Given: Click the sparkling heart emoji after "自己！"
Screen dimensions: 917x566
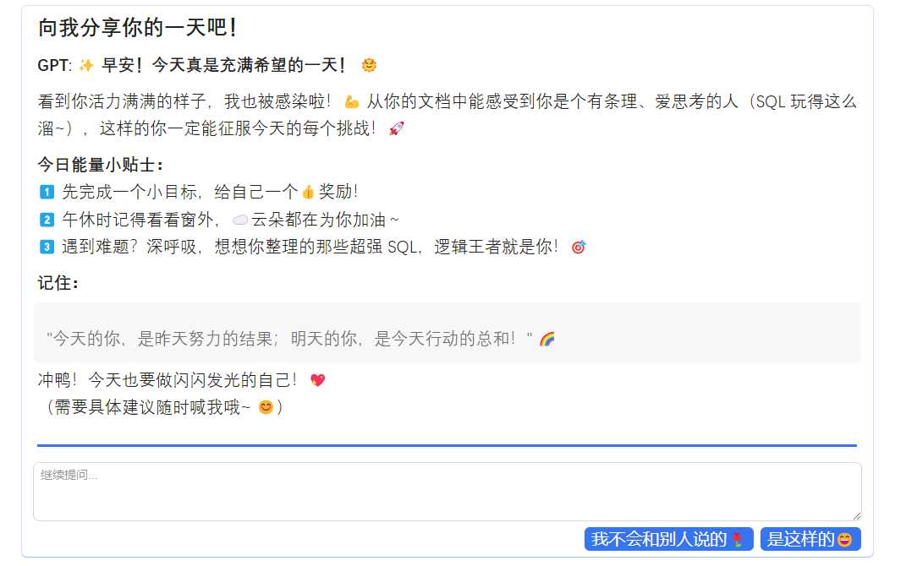Looking at the screenshot, I should (317, 380).
